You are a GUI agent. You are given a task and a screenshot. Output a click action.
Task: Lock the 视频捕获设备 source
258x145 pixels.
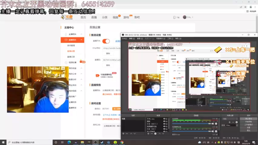tap(167, 126)
